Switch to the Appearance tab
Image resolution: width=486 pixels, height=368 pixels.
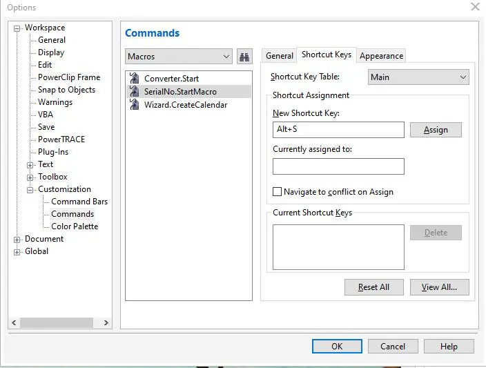[381, 56]
